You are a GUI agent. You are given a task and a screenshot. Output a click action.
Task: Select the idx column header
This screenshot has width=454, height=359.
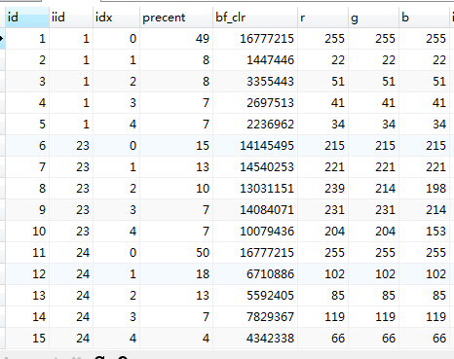click(x=117, y=18)
